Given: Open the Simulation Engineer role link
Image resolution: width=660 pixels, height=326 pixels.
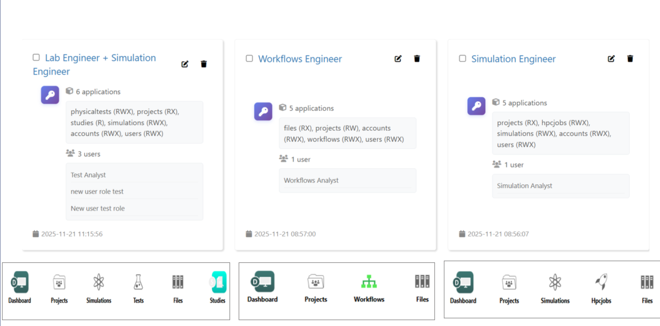Looking at the screenshot, I should click(x=513, y=59).
